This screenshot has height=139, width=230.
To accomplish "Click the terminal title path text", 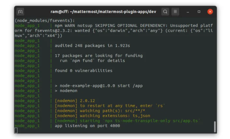I will (103, 12).
